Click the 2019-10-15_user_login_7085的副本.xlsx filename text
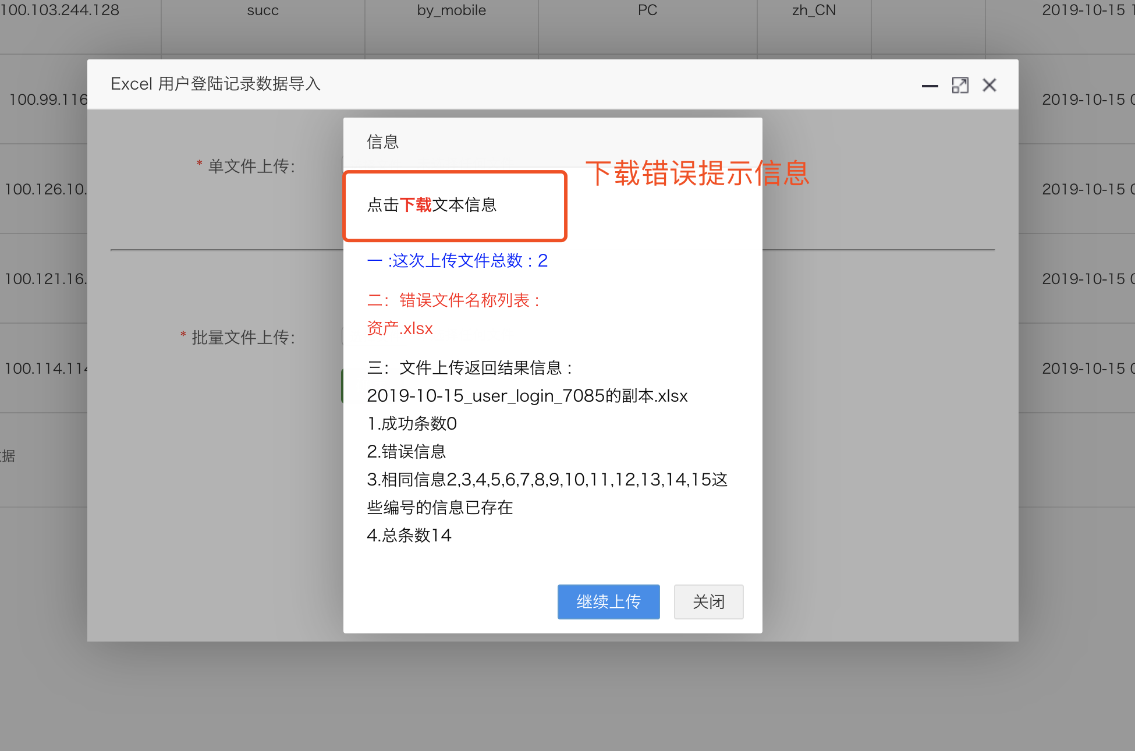The width and height of the screenshot is (1135, 751). point(527,396)
